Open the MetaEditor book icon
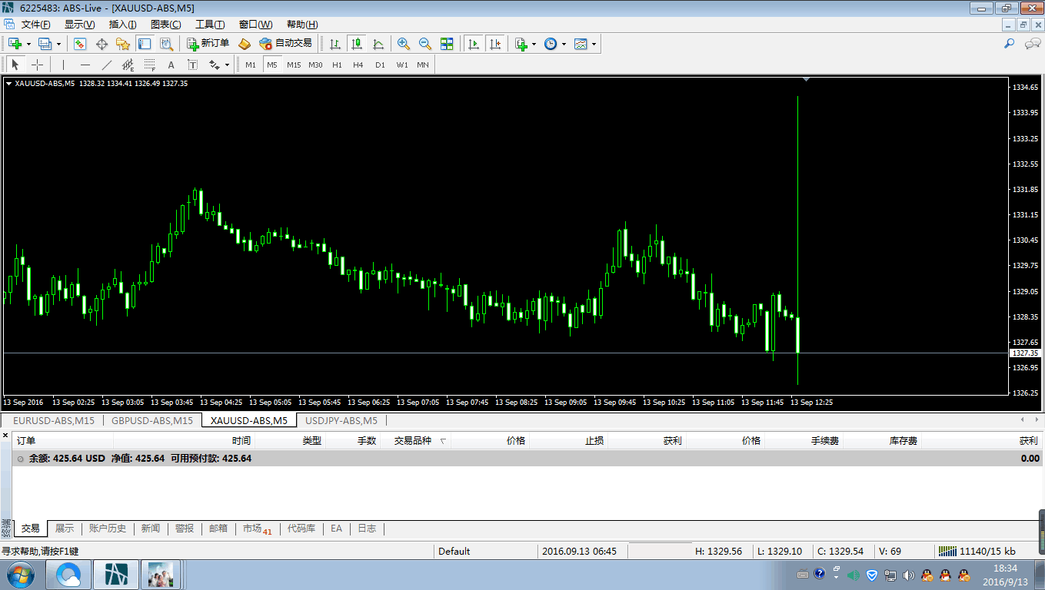This screenshot has height=590, width=1045. pyautogui.click(x=245, y=44)
